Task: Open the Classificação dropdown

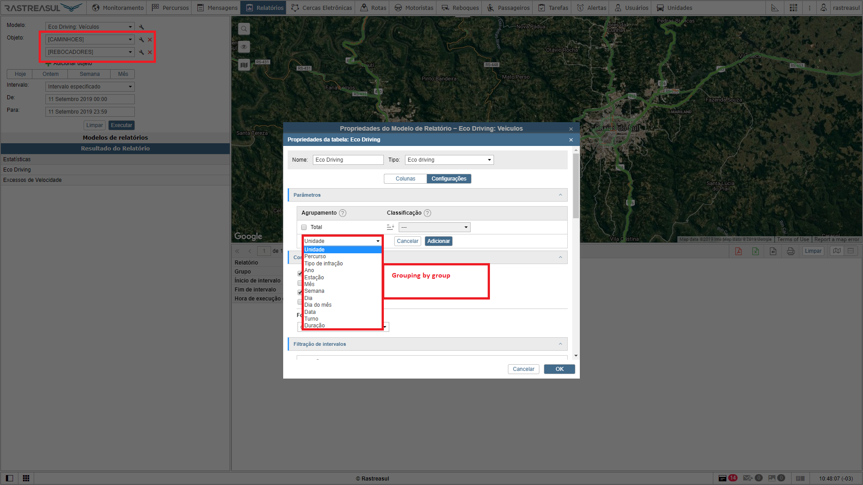Action: point(434,227)
